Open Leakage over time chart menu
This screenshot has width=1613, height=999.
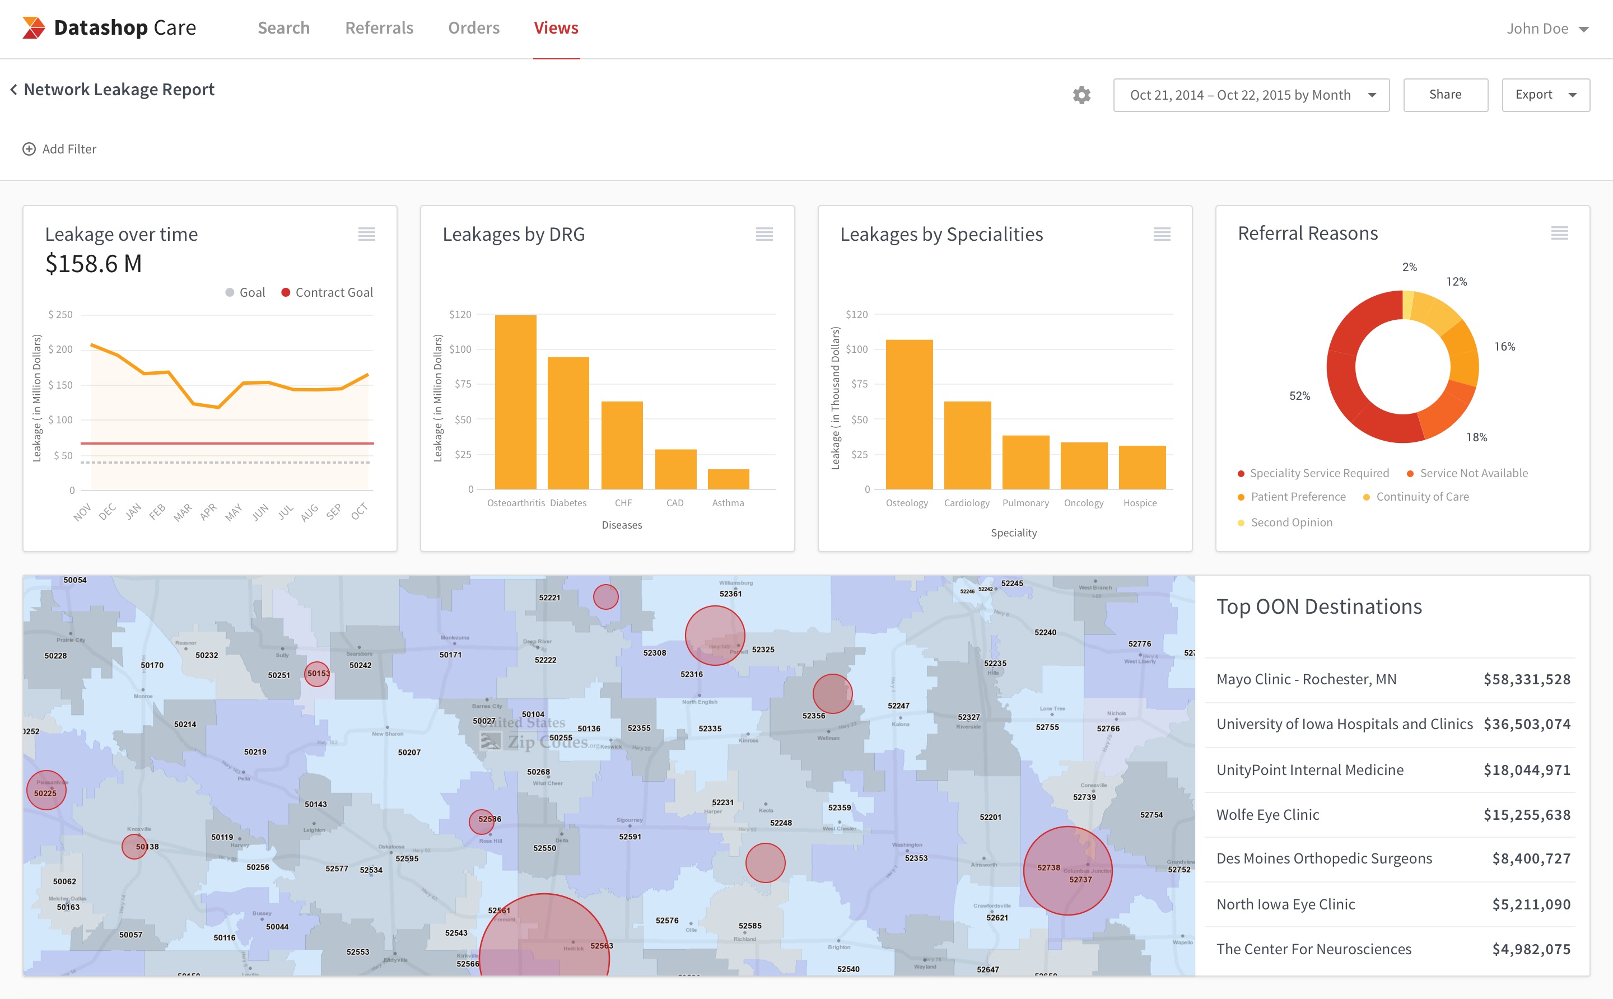point(367,234)
